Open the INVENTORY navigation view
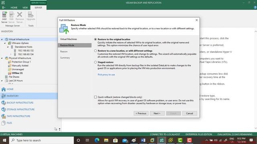 click(29, 96)
